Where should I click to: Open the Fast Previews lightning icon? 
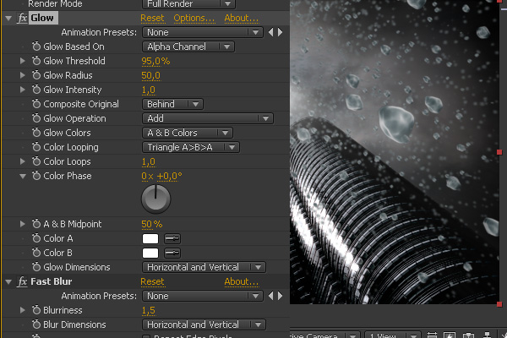pos(450,335)
